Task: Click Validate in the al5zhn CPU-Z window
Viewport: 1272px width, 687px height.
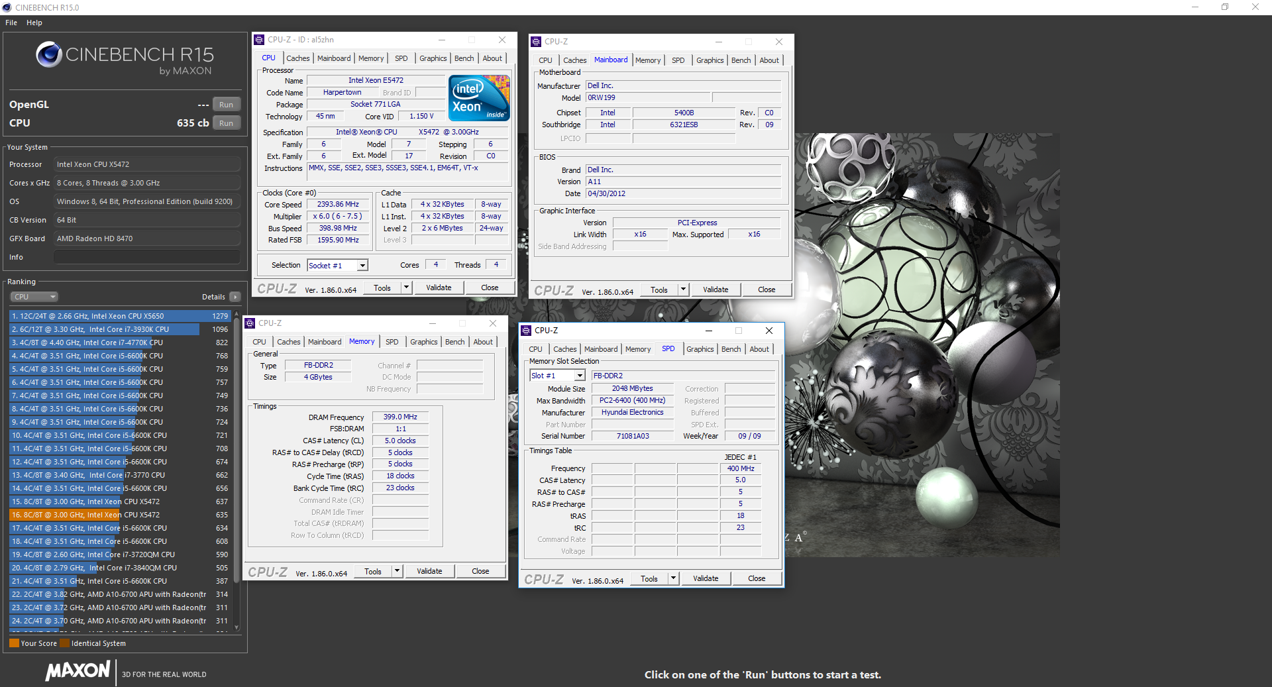Action: [439, 288]
